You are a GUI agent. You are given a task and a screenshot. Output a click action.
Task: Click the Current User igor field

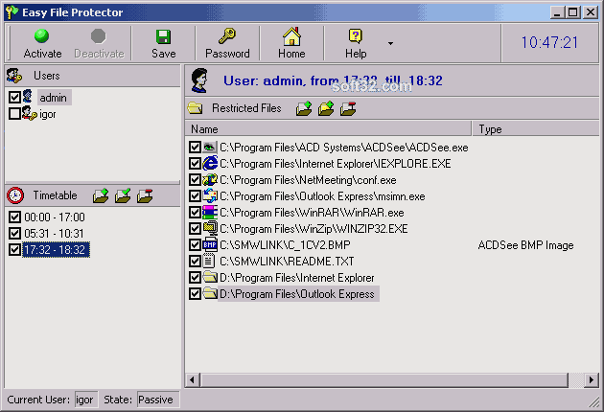tap(86, 400)
